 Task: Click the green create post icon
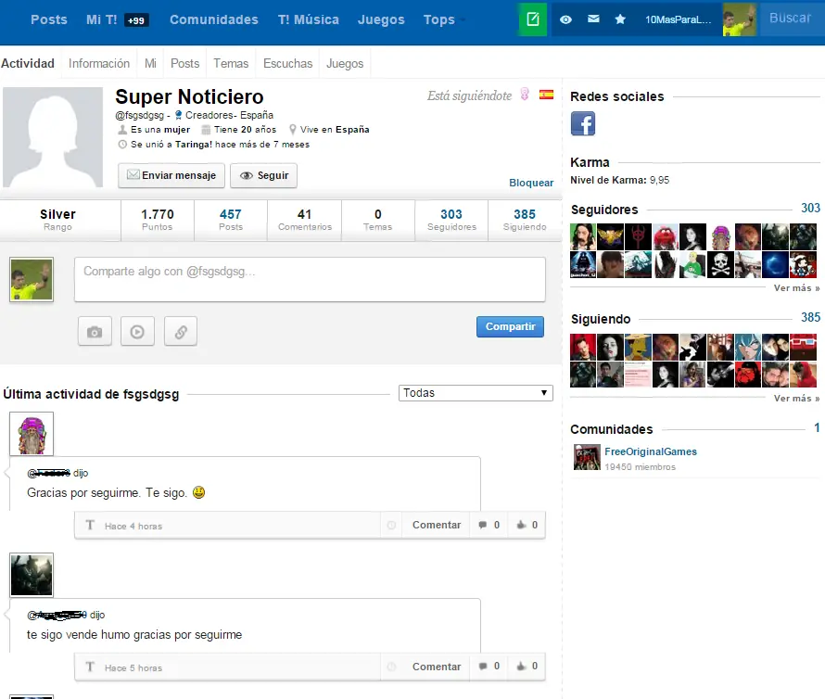click(x=532, y=19)
